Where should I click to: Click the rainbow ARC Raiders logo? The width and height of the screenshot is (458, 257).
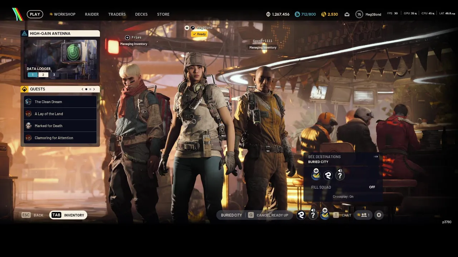[x=17, y=14]
